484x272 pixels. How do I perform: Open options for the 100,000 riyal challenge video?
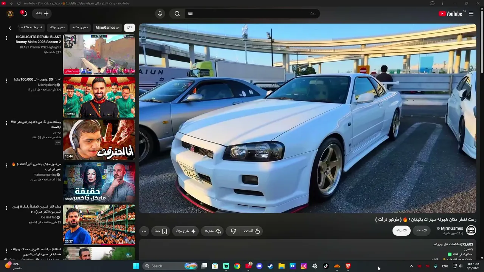[x=6, y=80]
